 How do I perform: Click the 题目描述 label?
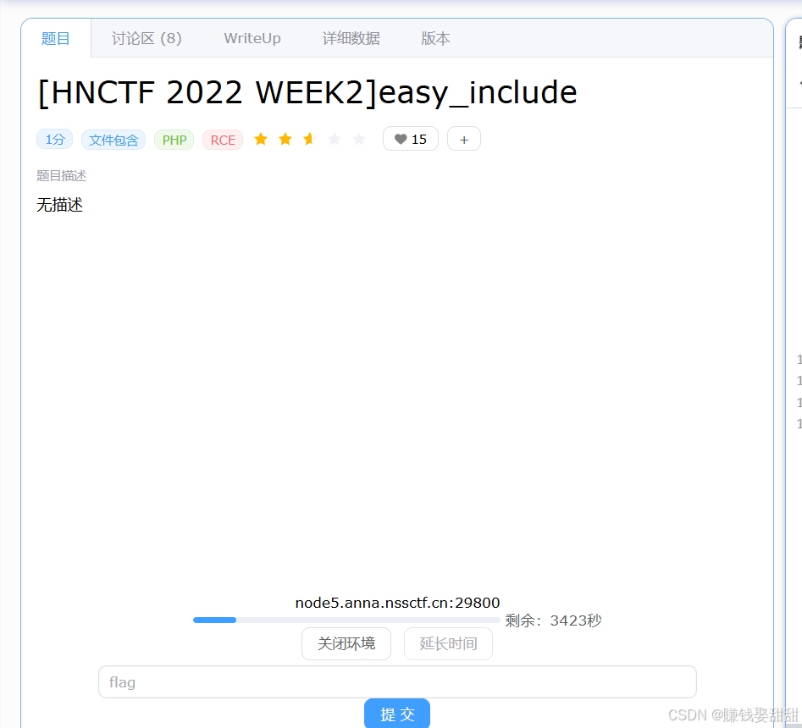point(61,176)
